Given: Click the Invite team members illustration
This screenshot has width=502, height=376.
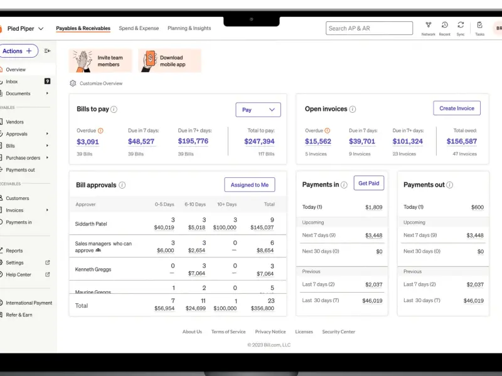Looking at the screenshot, I should (x=83, y=61).
